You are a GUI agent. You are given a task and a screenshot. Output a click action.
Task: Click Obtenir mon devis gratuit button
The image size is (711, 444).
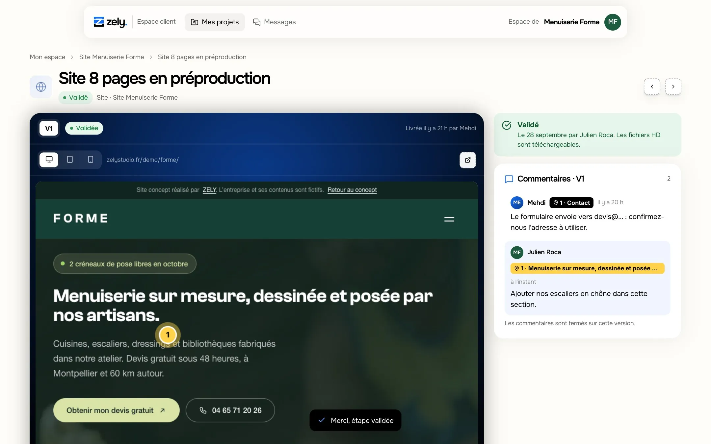117,410
